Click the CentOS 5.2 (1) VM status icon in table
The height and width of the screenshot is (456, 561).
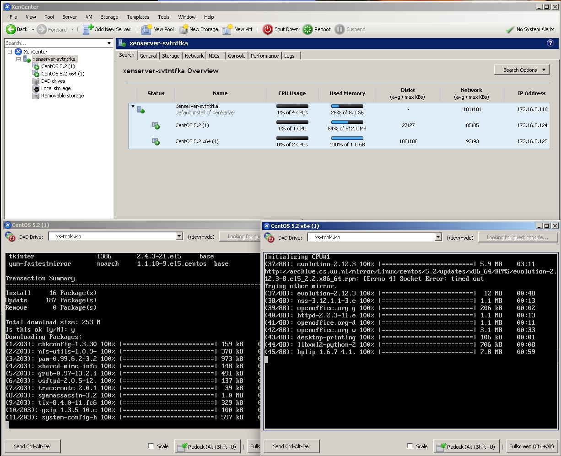coord(156,126)
